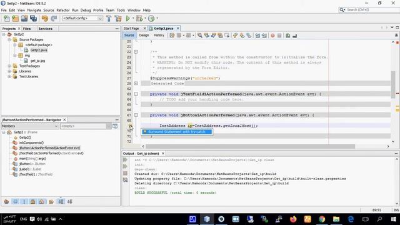This screenshot has width=400, height=225.
Task: Run the project with the green play icon
Action: (x=127, y=18)
